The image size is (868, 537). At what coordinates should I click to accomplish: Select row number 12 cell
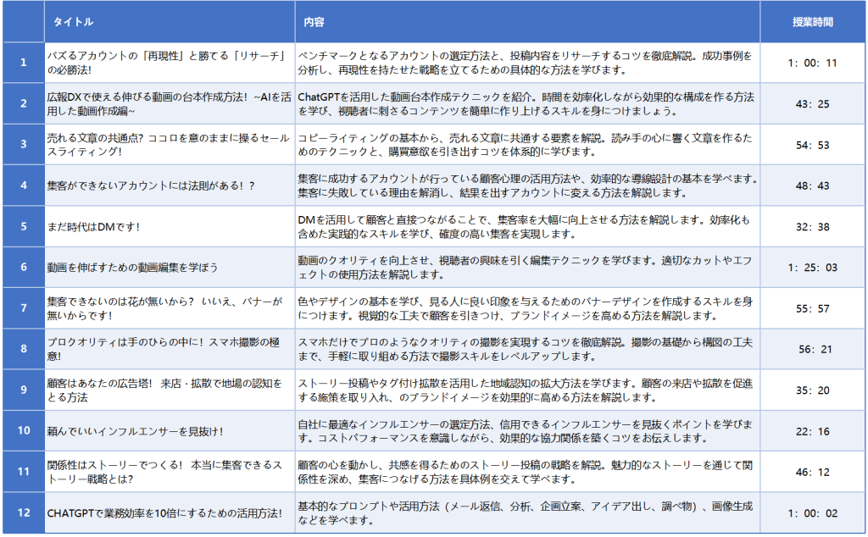pyautogui.click(x=23, y=512)
